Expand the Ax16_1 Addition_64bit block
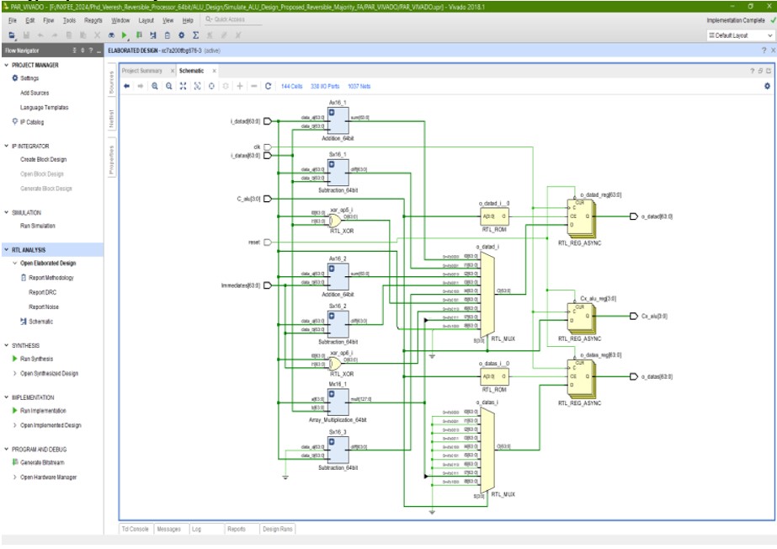 (x=333, y=111)
